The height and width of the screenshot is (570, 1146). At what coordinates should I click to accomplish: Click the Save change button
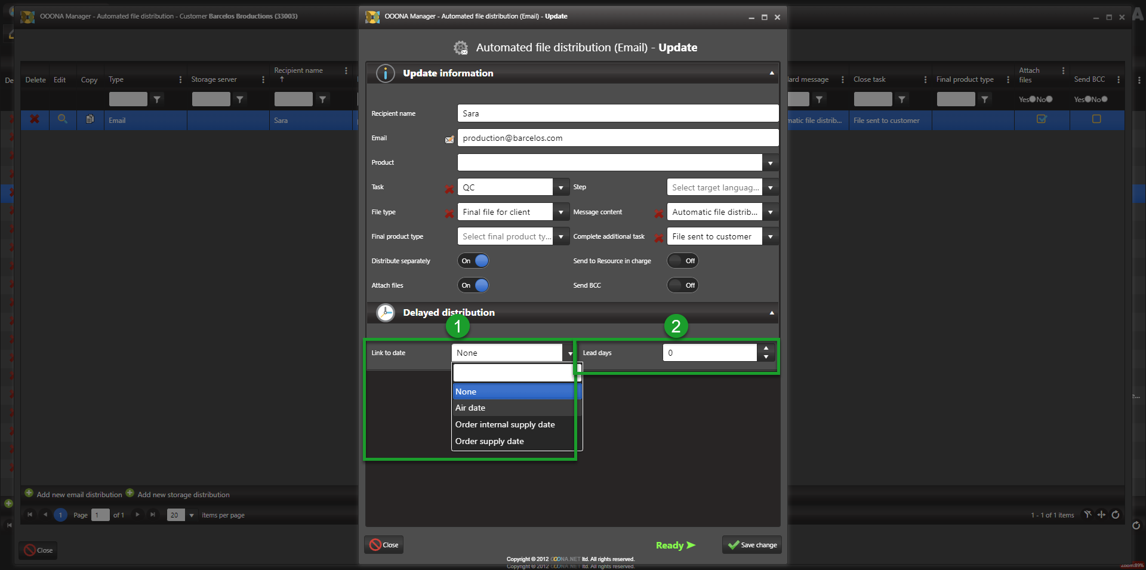tap(752, 545)
